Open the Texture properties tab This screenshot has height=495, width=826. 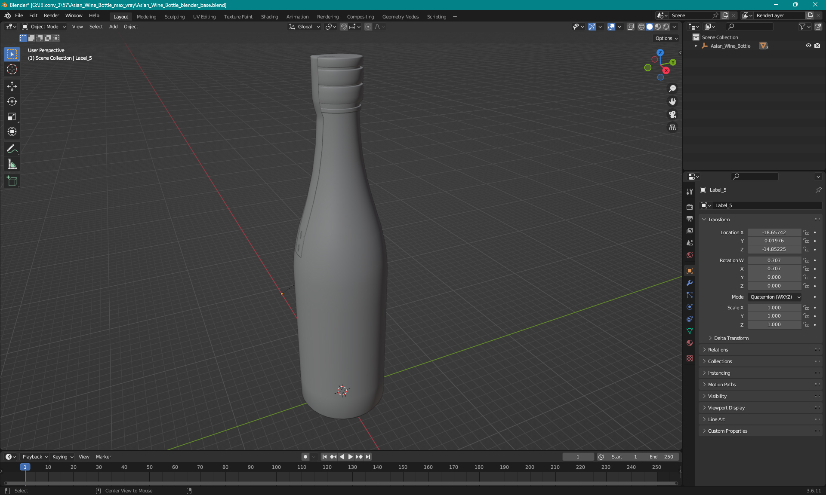click(x=690, y=358)
